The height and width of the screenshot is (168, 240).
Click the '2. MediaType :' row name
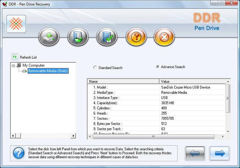coord(104,92)
